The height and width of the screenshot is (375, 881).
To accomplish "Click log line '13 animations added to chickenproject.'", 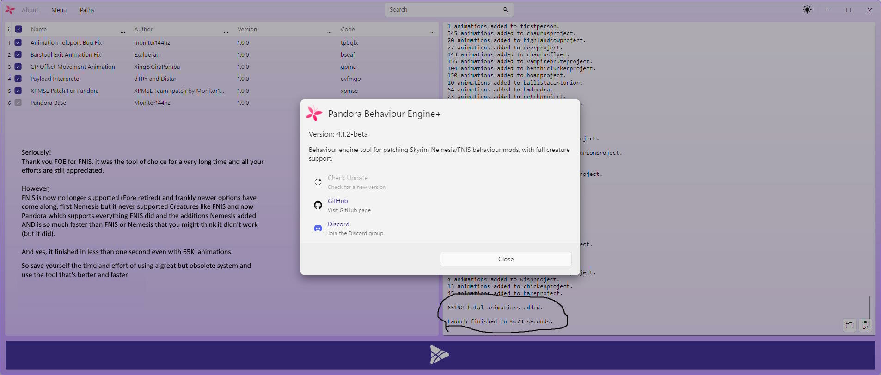I will coord(510,286).
